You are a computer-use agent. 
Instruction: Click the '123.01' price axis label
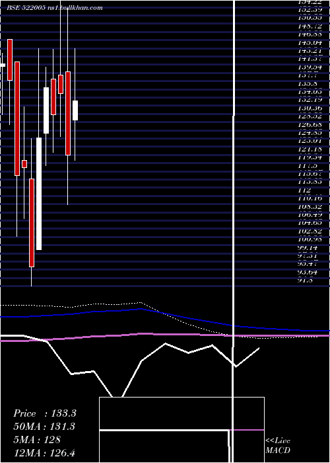click(310, 141)
